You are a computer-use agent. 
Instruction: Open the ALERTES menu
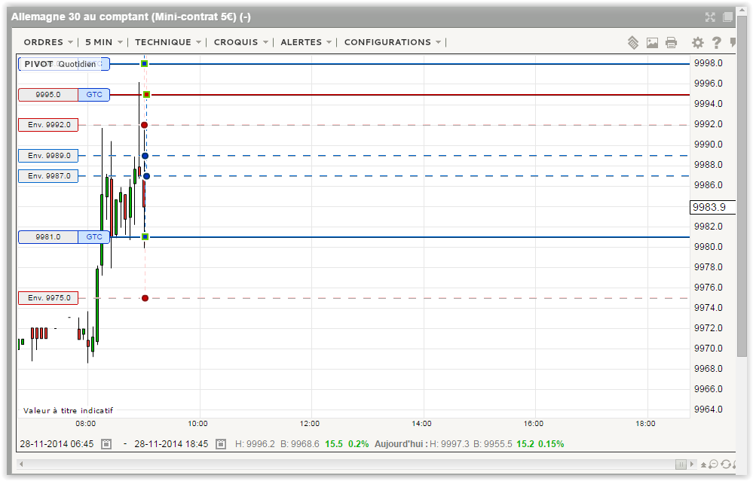tap(306, 42)
